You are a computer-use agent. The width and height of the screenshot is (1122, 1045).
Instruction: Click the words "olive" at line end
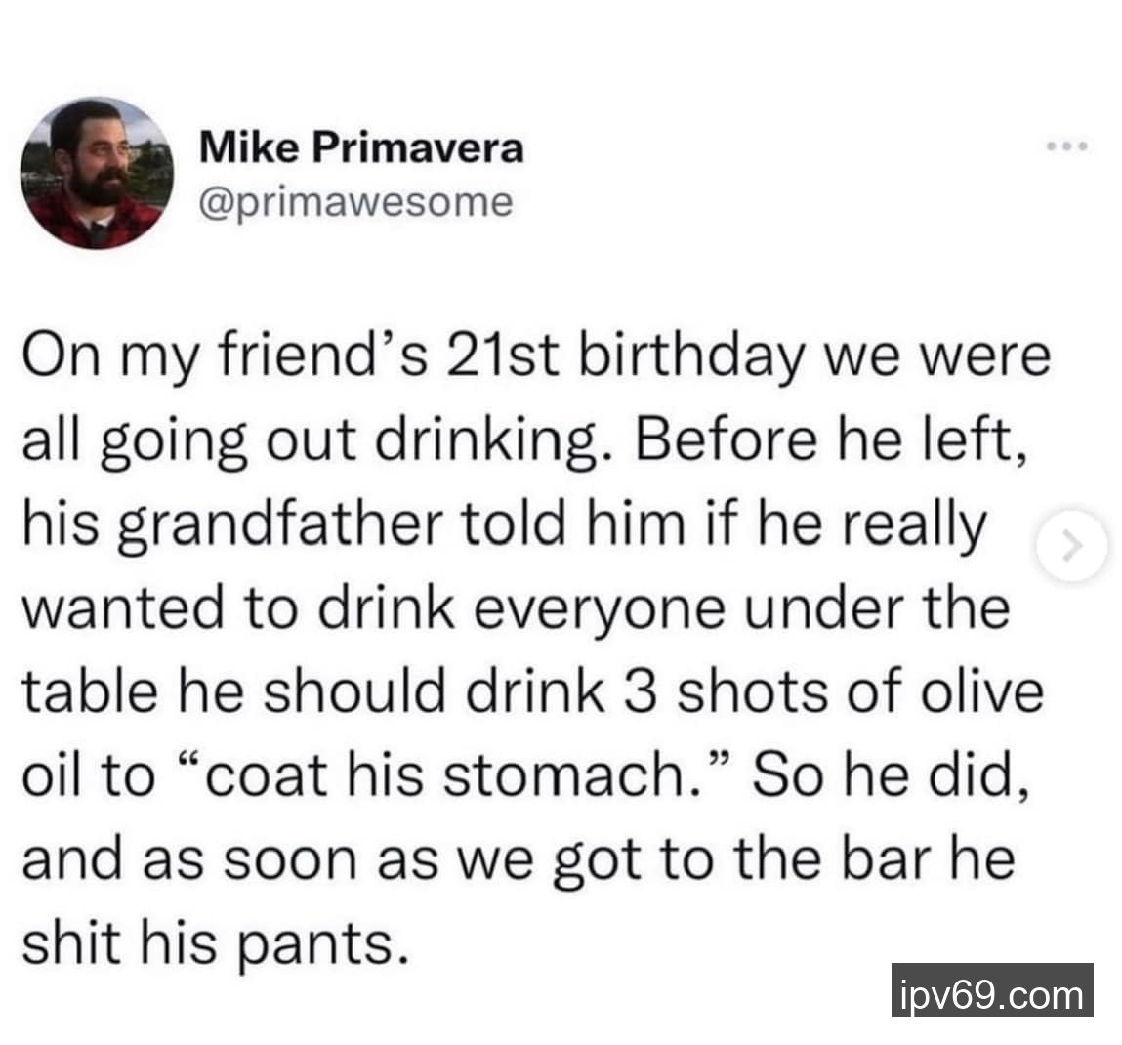(x=987, y=691)
